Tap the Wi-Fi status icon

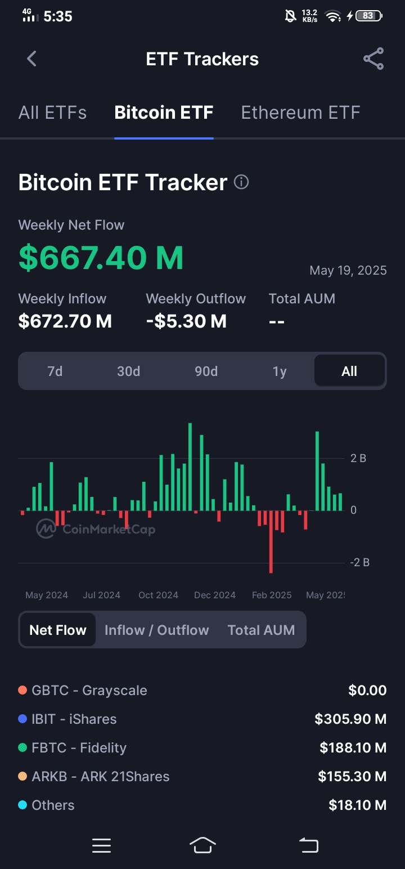click(x=333, y=16)
